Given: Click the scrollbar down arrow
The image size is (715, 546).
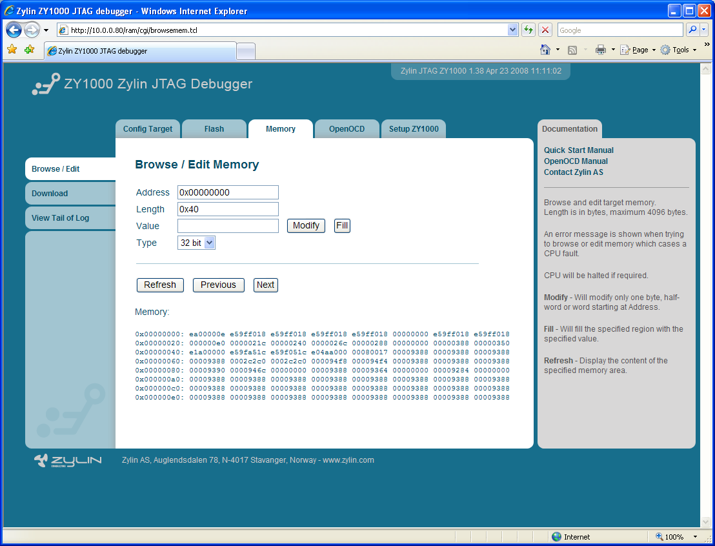Looking at the screenshot, I should click(x=705, y=521).
